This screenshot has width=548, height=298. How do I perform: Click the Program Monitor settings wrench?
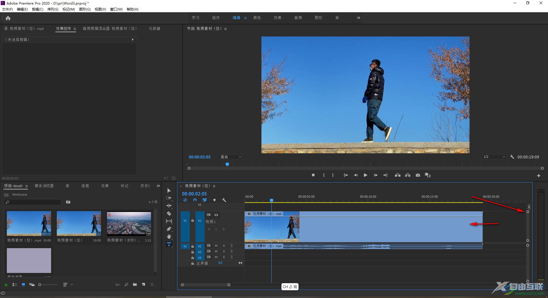tap(512, 157)
